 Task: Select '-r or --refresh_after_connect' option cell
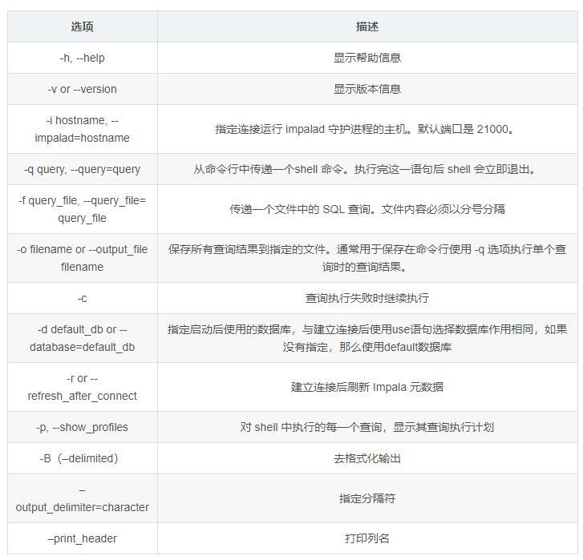pos(82,387)
